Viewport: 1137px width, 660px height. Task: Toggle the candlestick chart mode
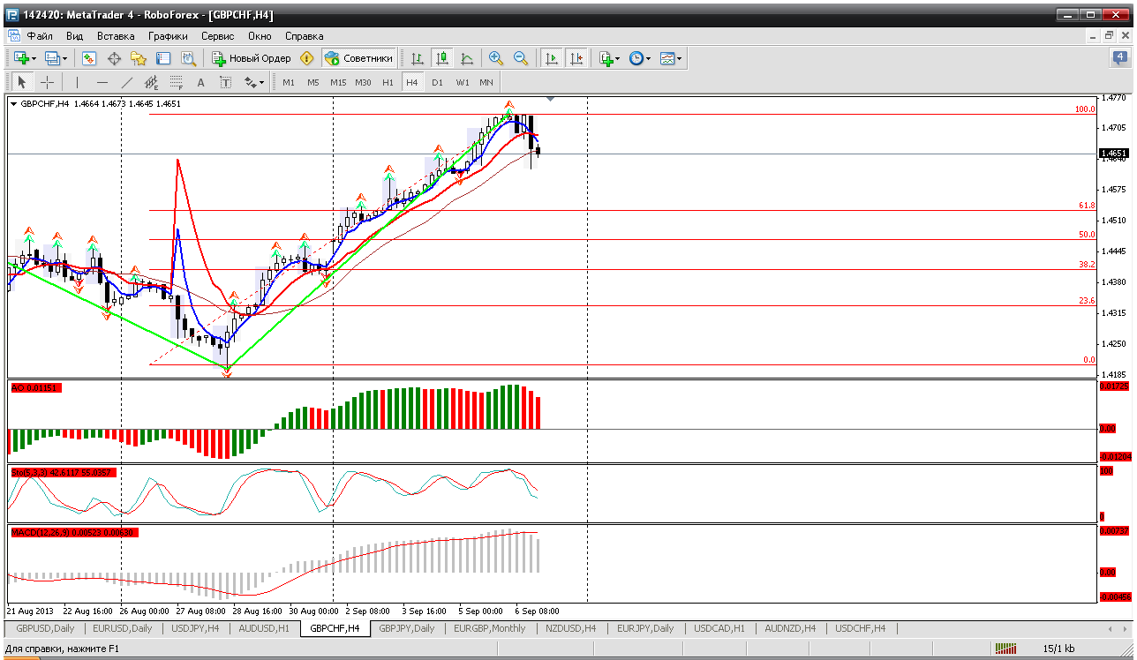(442, 58)
